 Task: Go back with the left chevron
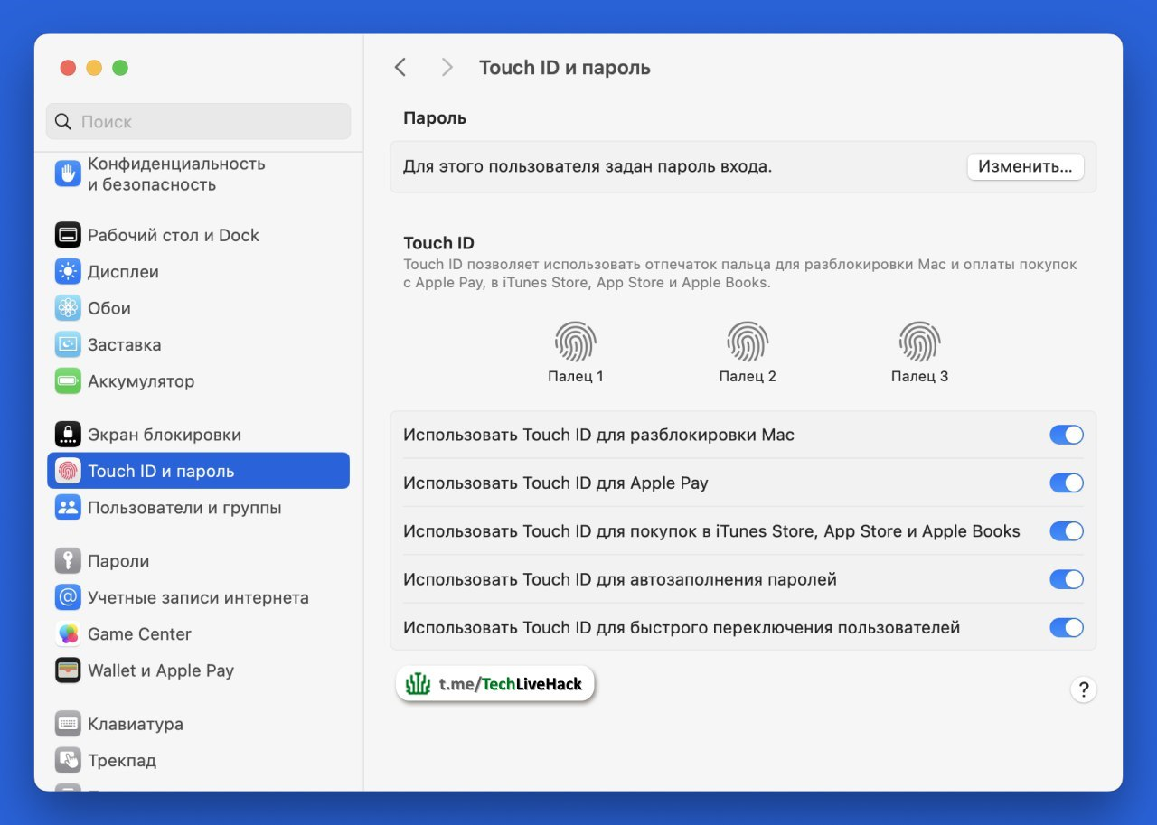pos(400,67)
